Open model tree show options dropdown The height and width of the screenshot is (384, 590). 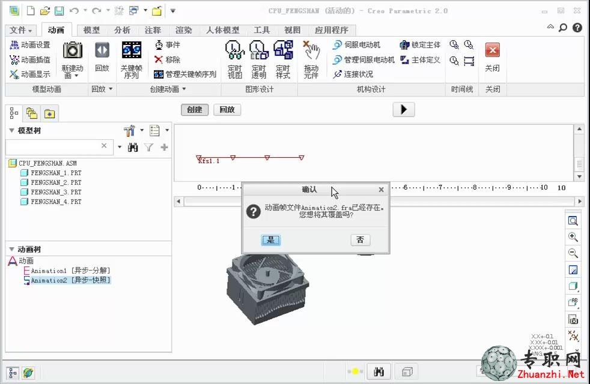(x=159, y=130)
